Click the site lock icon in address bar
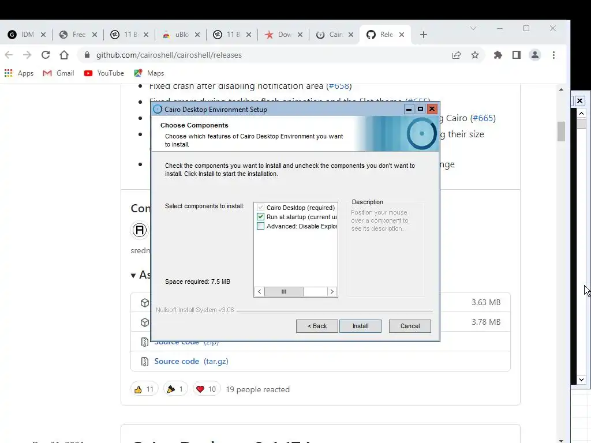591x443 pixels. tap(87, 55)
